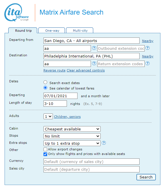Click the ITA Software logo

[x=17, y=12]
